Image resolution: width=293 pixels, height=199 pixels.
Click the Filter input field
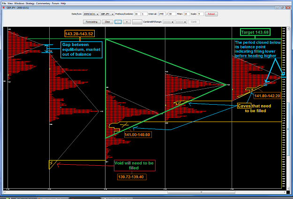[187, 14]
